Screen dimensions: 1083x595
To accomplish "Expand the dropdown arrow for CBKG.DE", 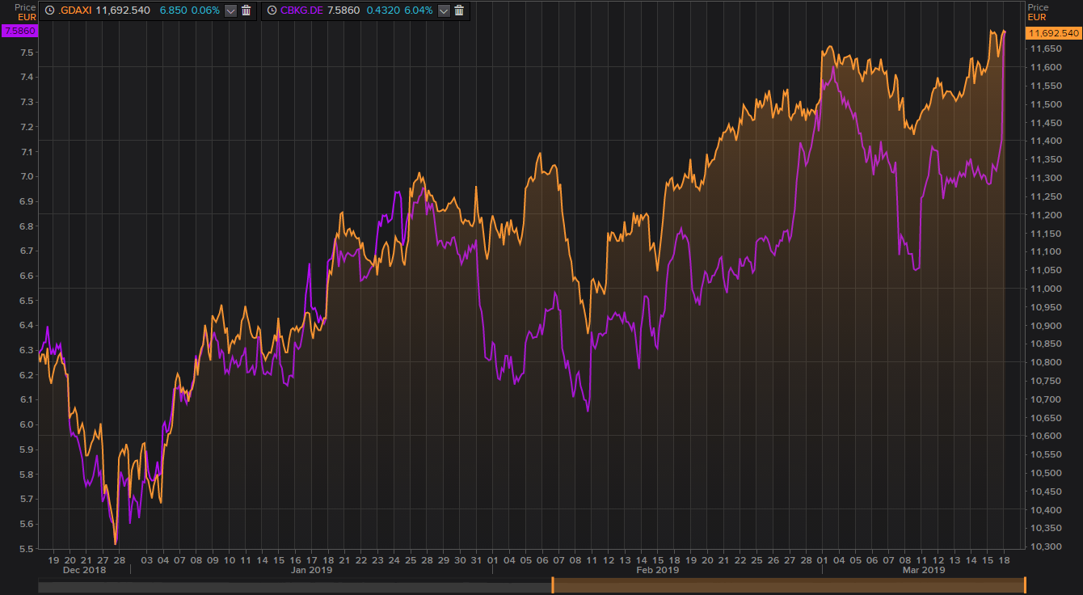I will pos(444,11).
